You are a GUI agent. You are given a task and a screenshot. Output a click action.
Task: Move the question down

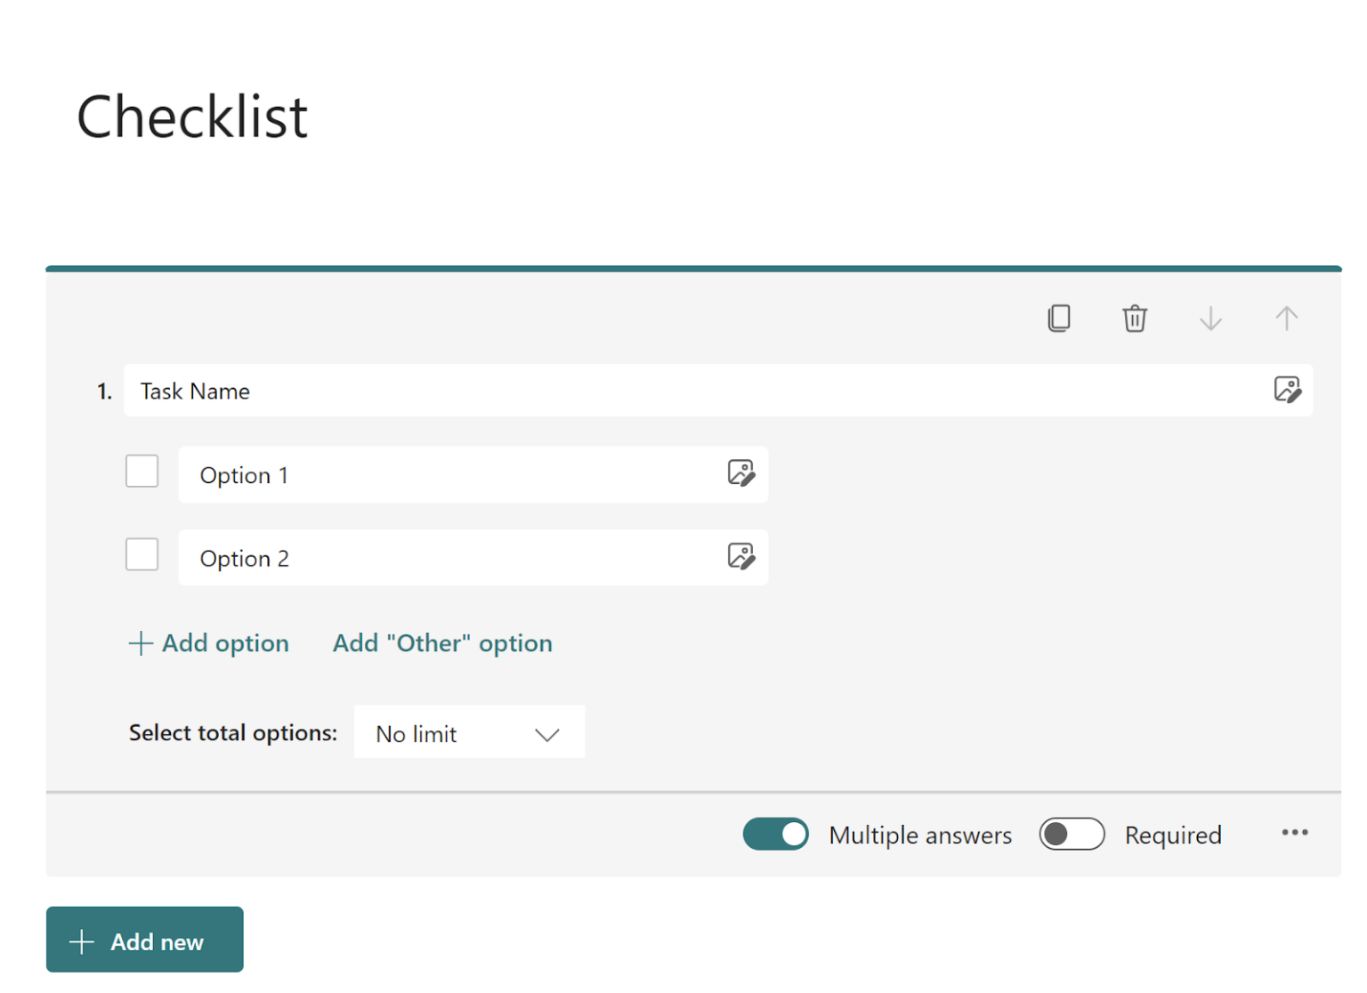tap(1210, 318)
